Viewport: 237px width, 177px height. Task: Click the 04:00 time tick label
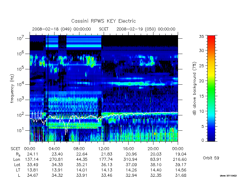(55, 149)
